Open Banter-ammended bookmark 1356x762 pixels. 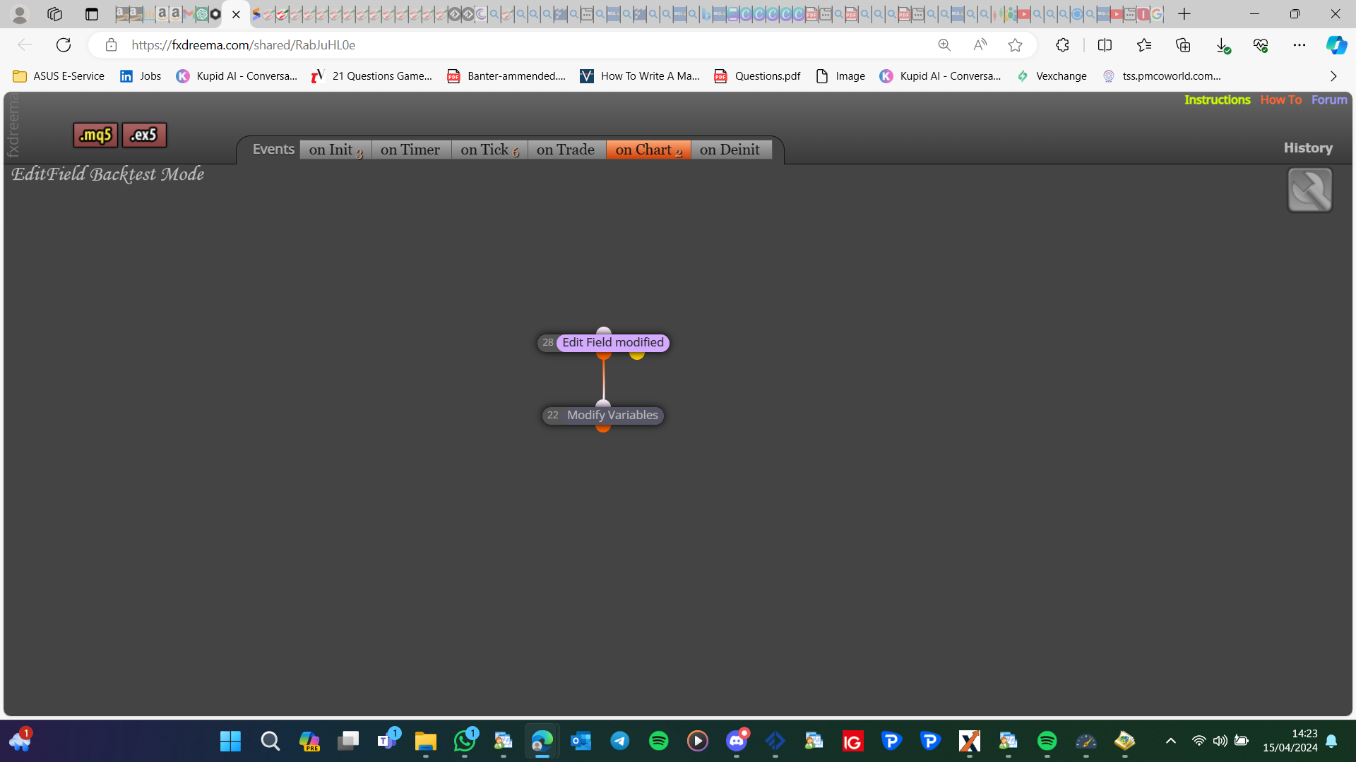coord(506,76)
